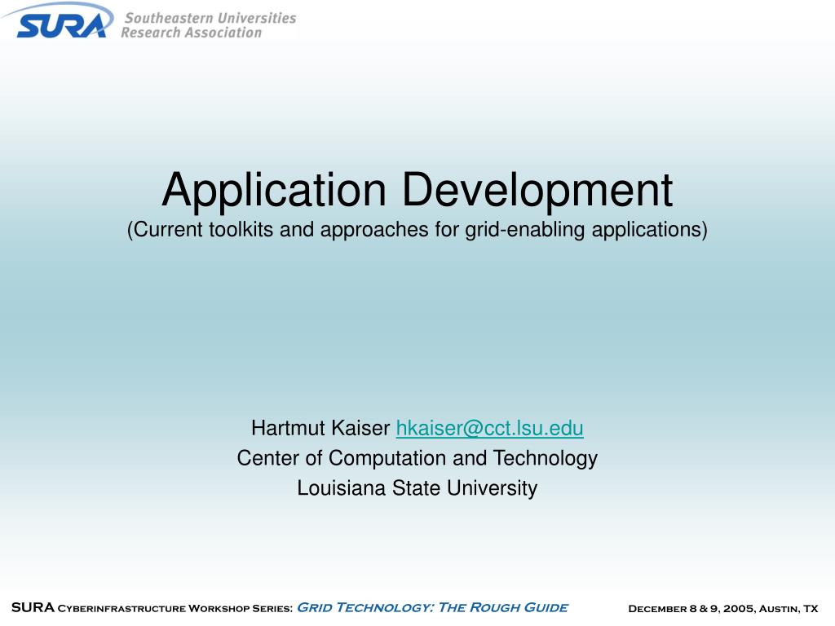Image resolution: width=835 pixels, height=626 pixels.
Task: Select the 'Application Development' title text
Action: (x=417, y=190)
